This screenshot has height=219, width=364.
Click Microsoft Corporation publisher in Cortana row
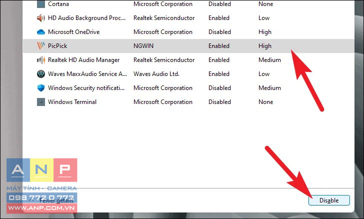pyautogui.click(x=163, y=4)
